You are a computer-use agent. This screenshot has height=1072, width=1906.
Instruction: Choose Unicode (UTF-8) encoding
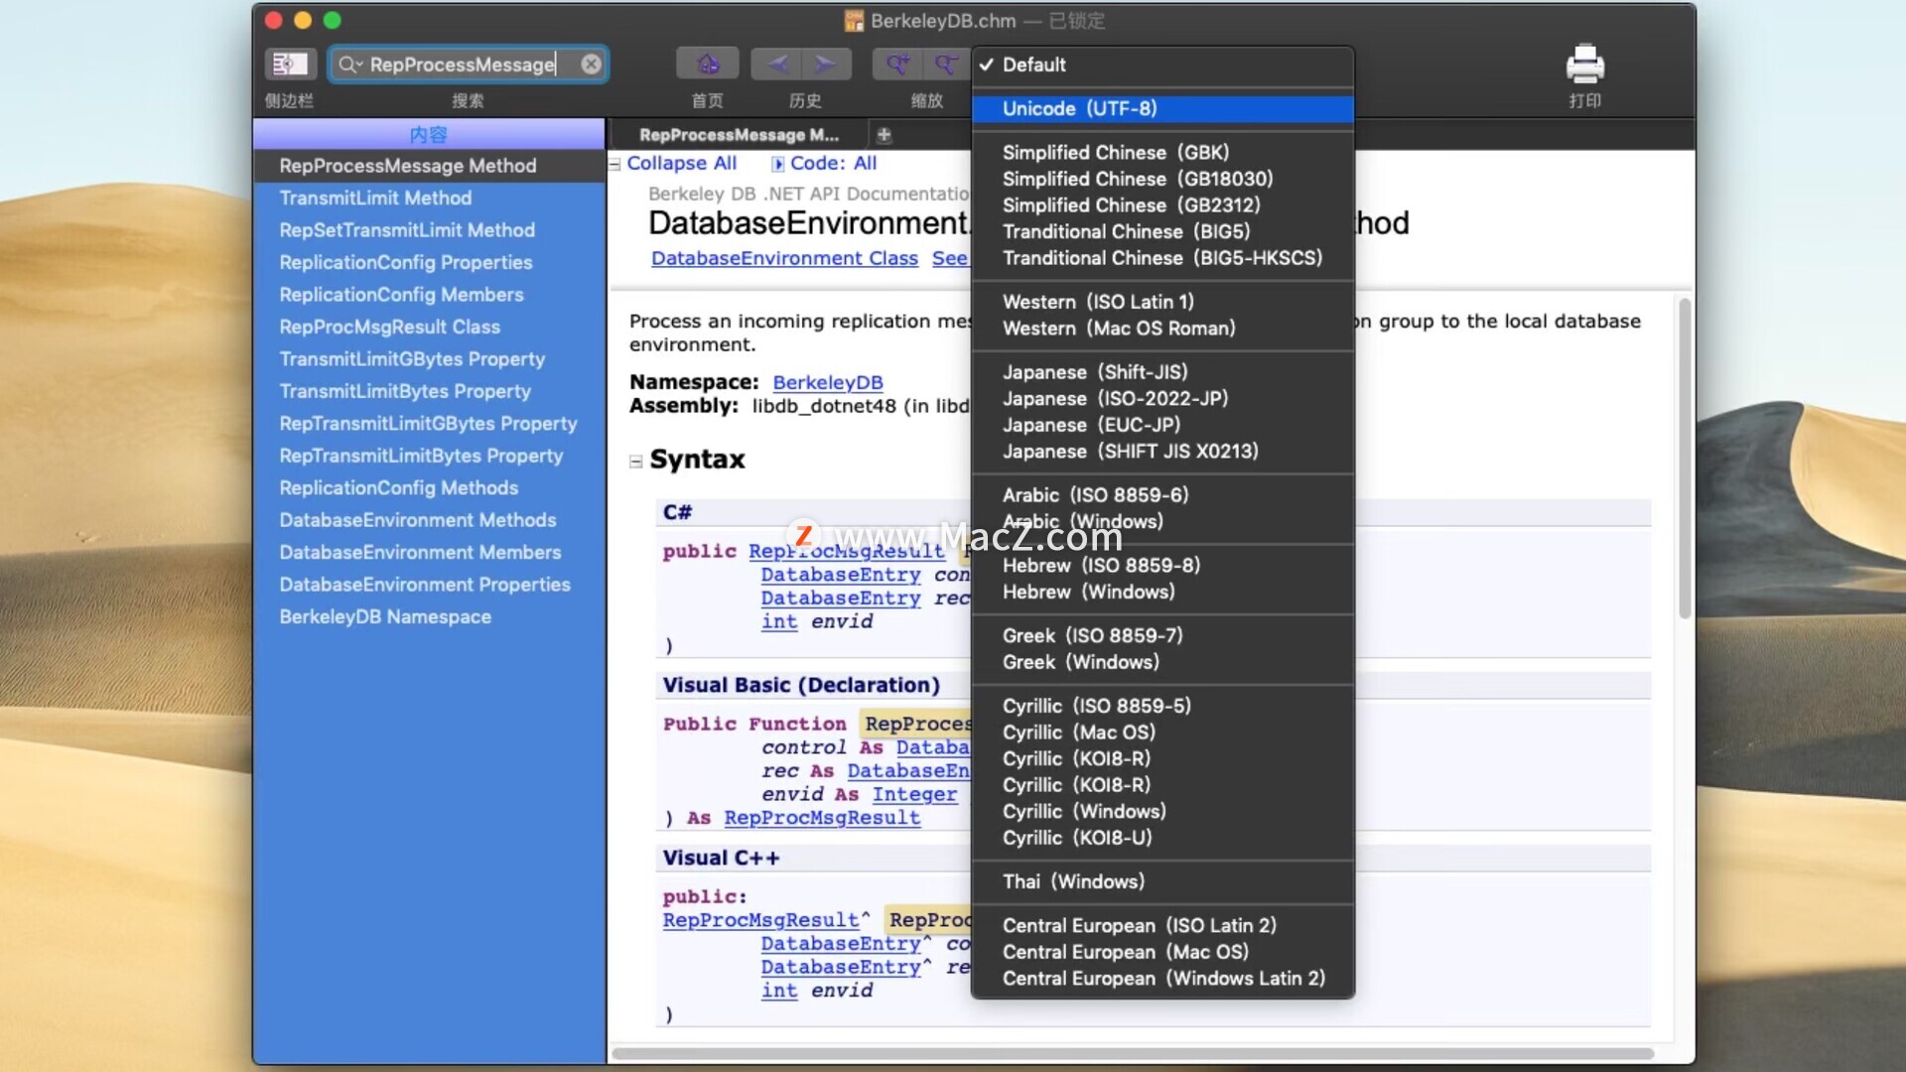click(1162, 108)
